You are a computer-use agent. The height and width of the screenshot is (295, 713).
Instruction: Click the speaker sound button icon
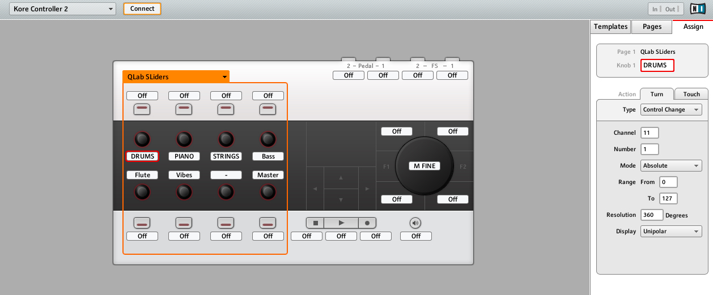point(415,223)
